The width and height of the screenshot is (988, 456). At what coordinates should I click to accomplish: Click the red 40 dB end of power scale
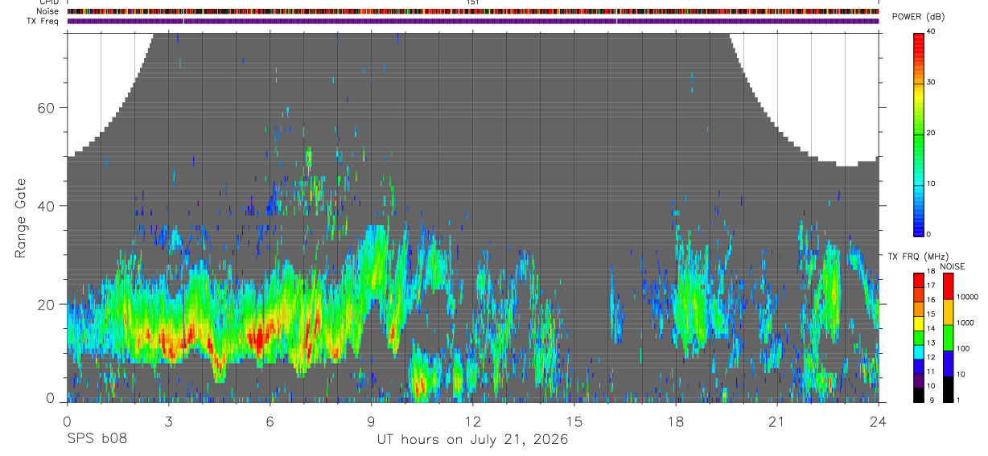coord(918,35)
